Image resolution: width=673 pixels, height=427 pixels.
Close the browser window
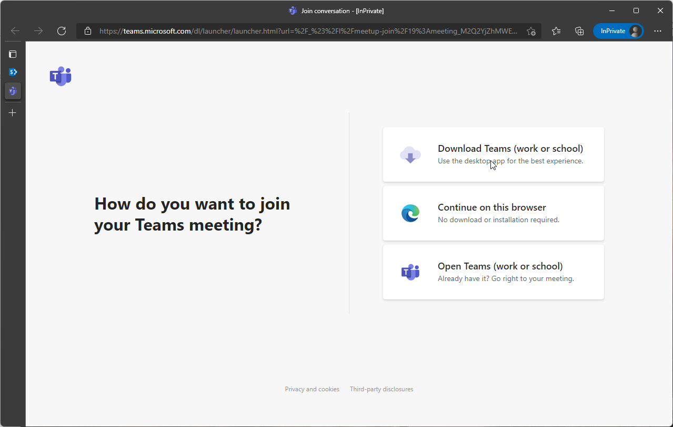660,11
